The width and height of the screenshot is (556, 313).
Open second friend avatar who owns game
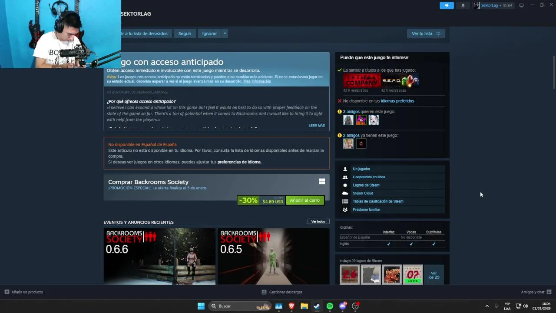point(361,144)
